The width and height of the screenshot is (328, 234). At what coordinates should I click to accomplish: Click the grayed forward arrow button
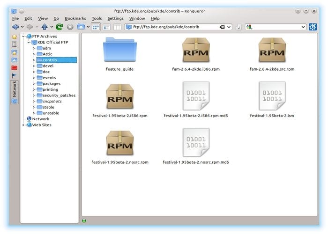[x=30, y=27]
